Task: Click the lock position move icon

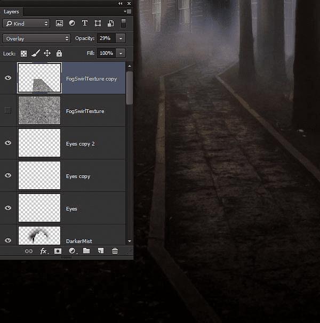Action: click(47, 53)
